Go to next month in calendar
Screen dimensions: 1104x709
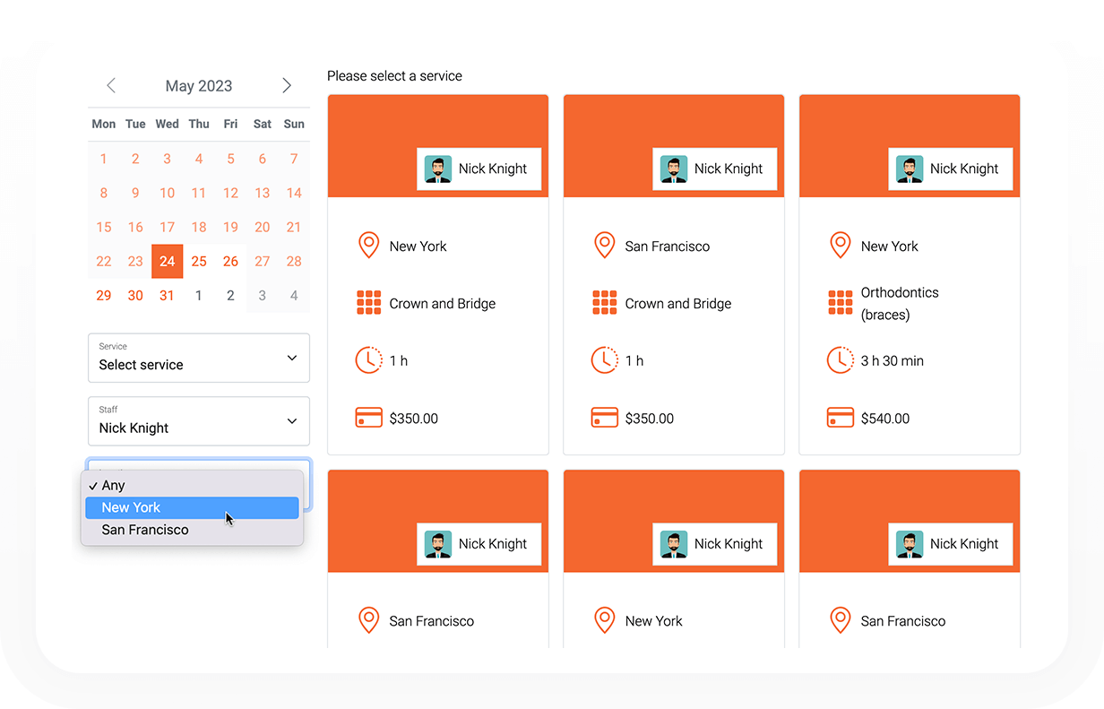[287, 85]
